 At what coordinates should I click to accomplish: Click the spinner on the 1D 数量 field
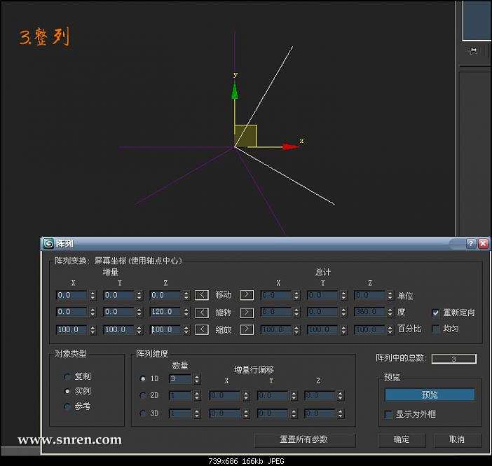pos(197,379)
